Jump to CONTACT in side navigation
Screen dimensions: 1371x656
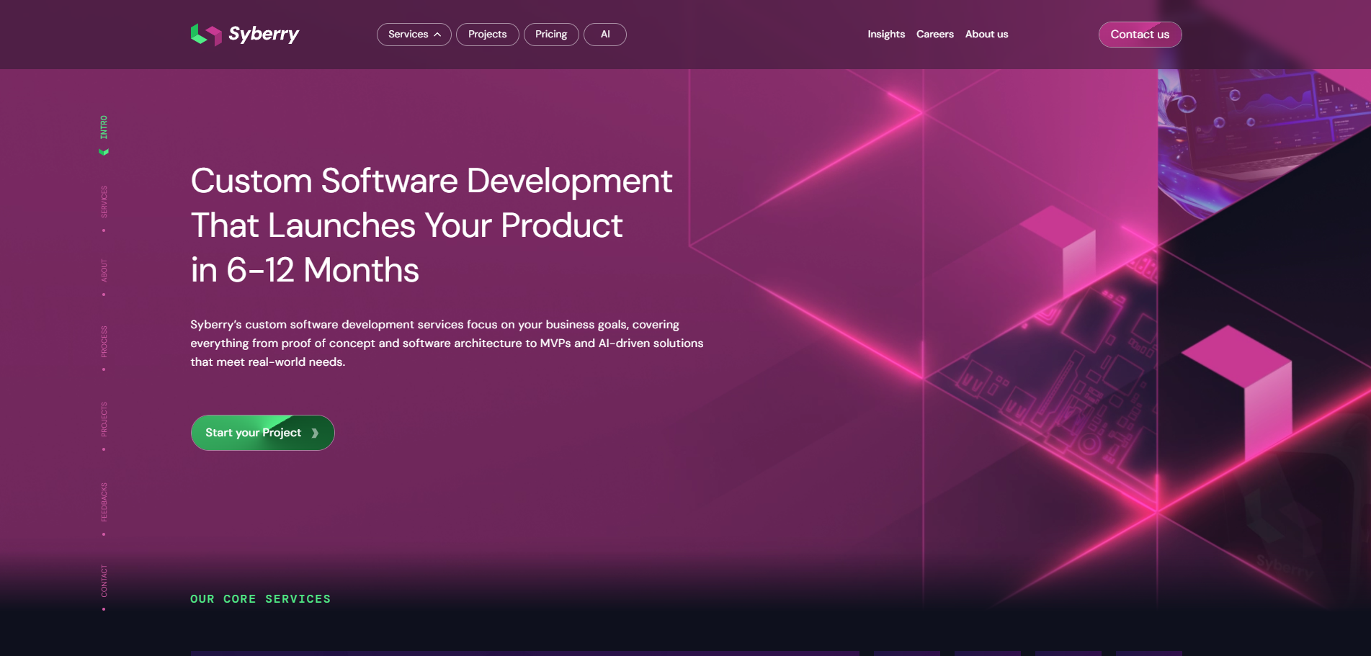pyautogui.click(x=104, y=581)
